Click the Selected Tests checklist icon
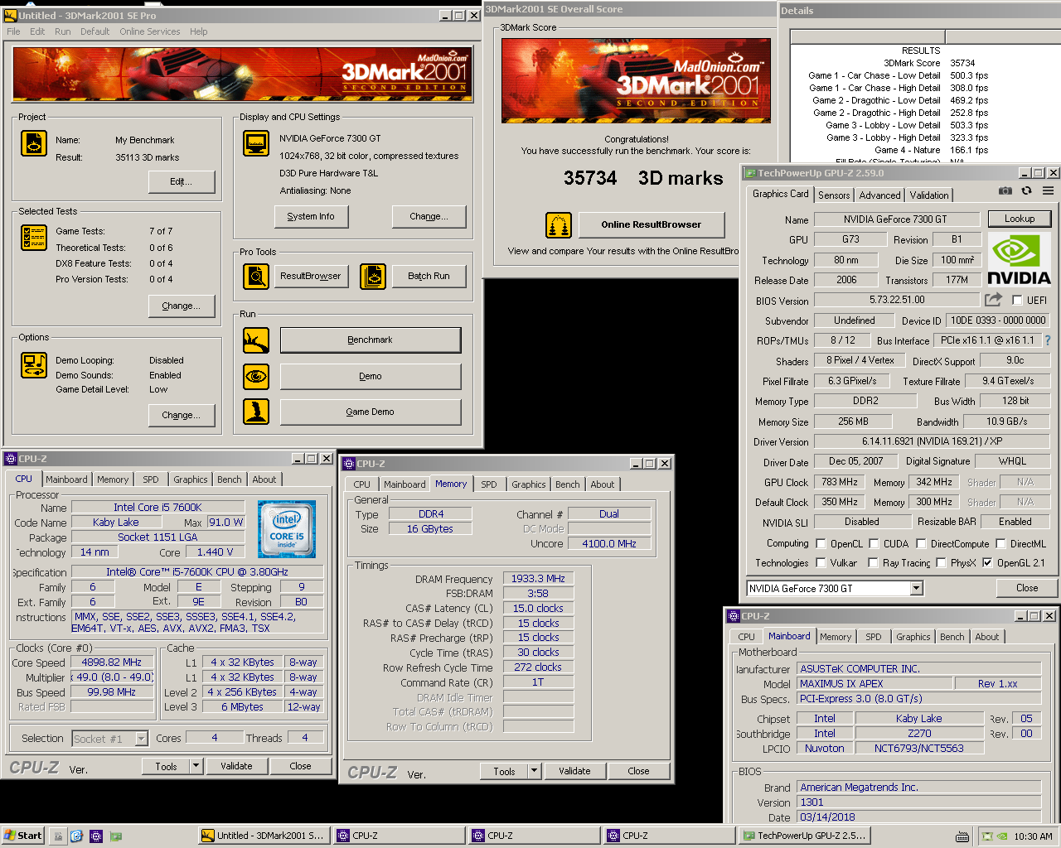This screenshot has height=848, width=1061. 34,238
